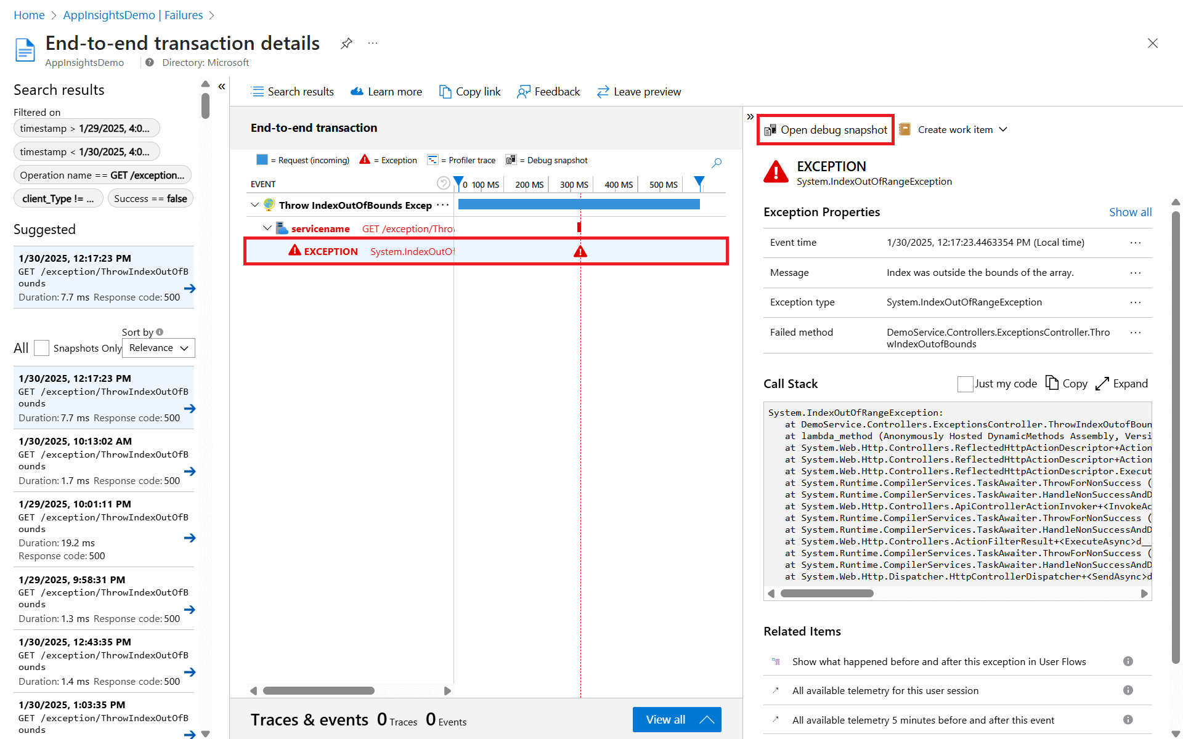Image resolution: width=1183 pixels, height=739 pixels.
Task: Click Search results in toolbar
Action: 293,92
